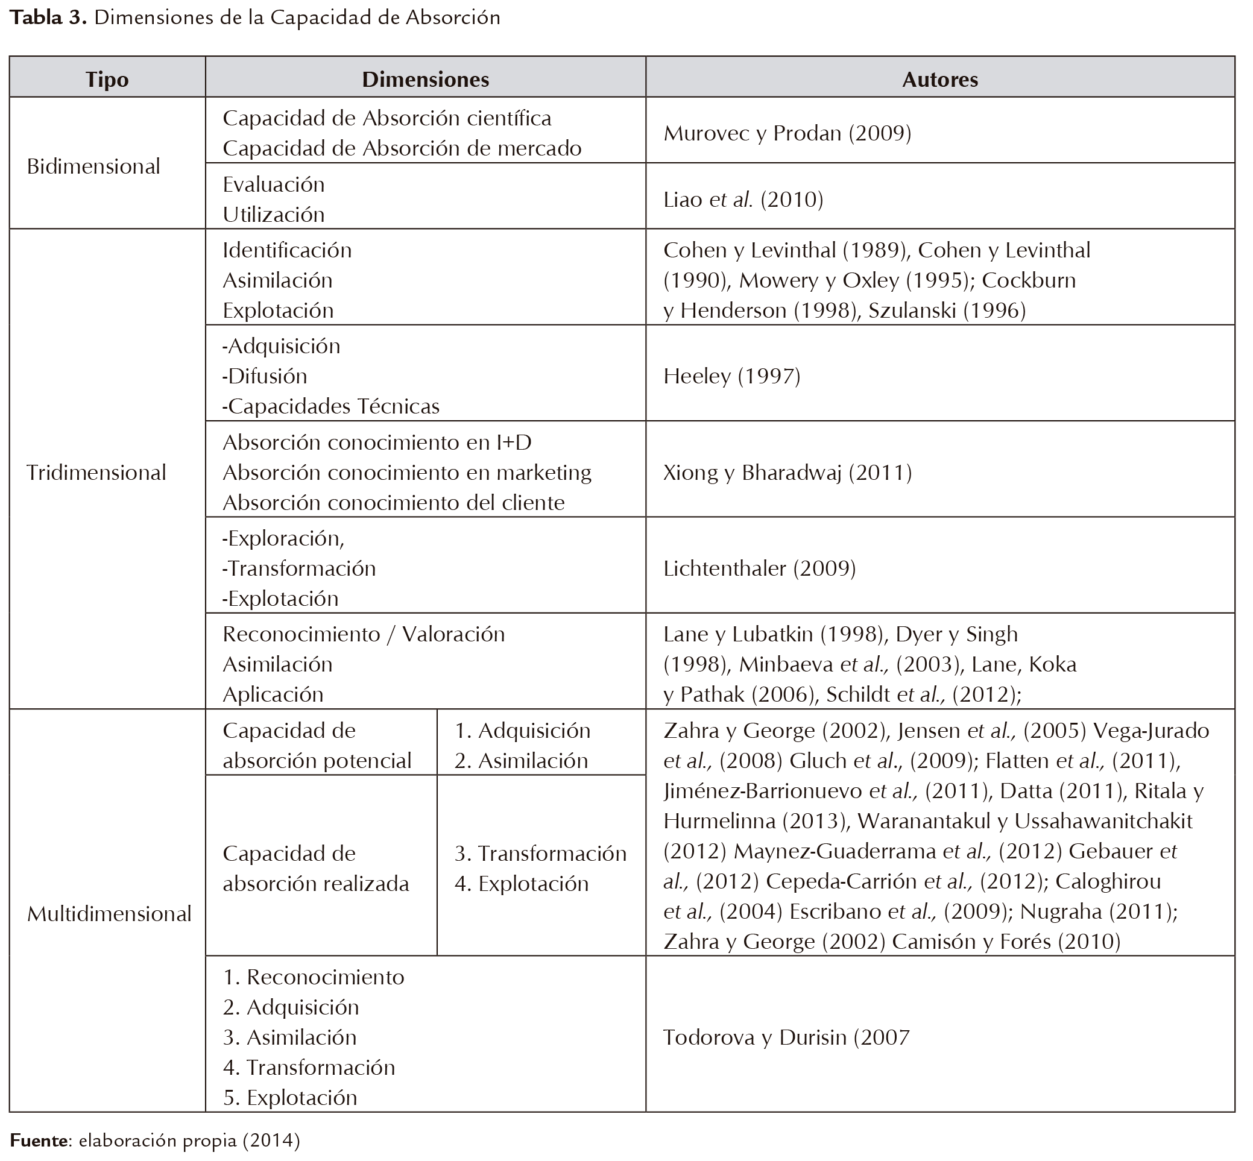This screenshot has width=1253, height=1161.
Task: Click 'Capacidad de Absorción científica' text
Action: [x=387, y=118]
